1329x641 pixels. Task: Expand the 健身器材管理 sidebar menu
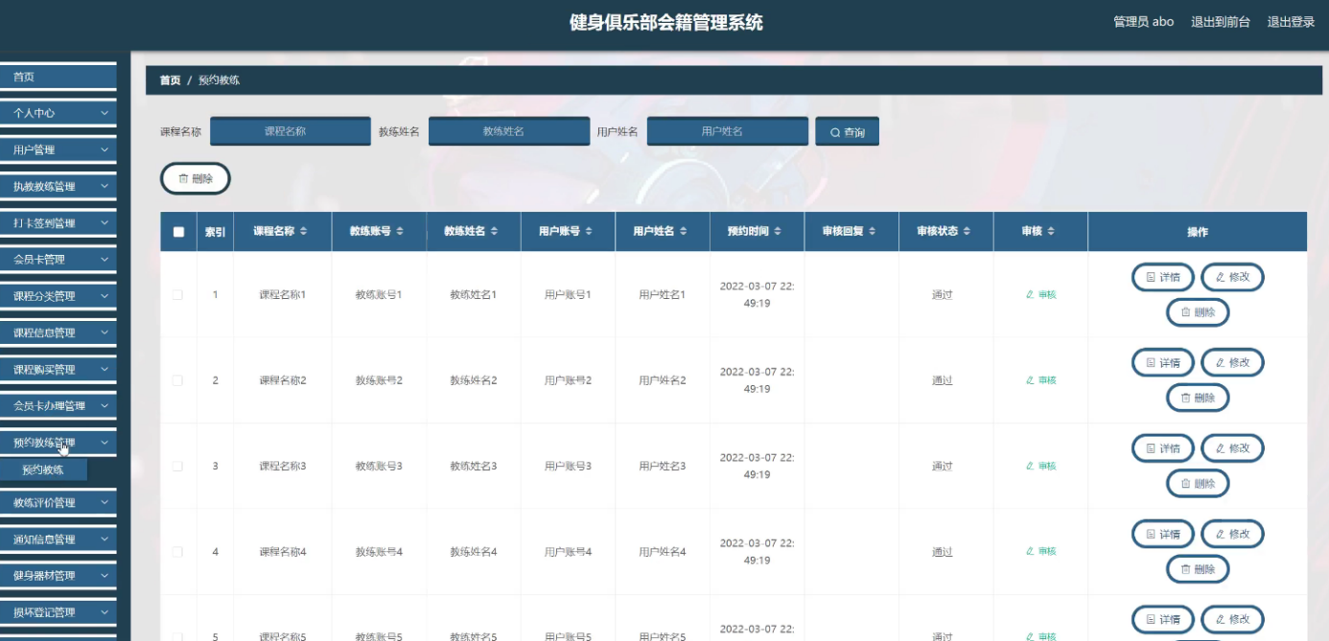point(58,576)
